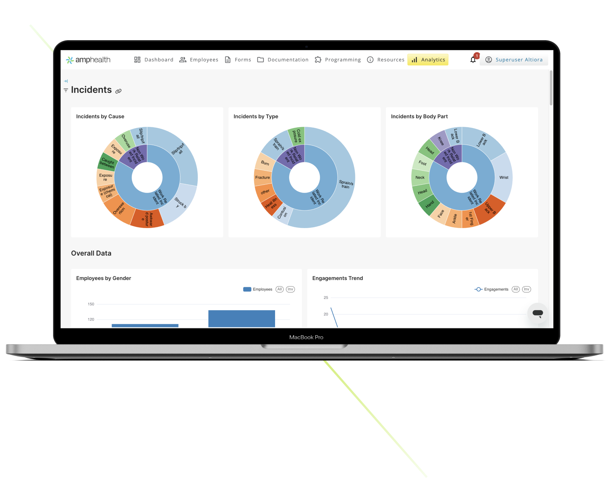The width and height of the screenshot is (609, 478).
Task: Click the Wrist segment in Body Part chart
Action: click(x=503, y=178)
